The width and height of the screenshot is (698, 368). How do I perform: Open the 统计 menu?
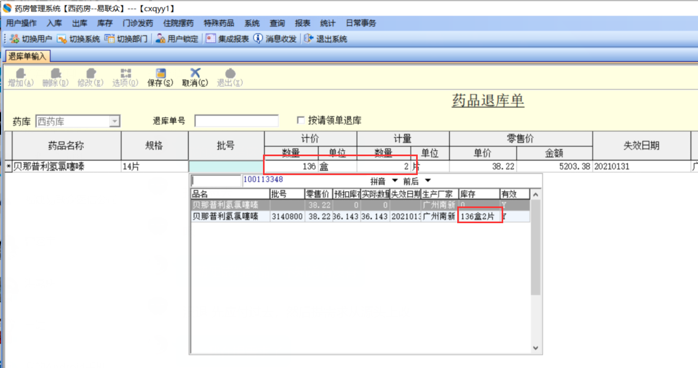pyautogui.click(x=328, y=23)
